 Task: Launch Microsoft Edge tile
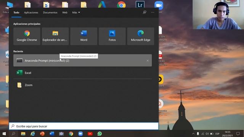tap(141, 37)
